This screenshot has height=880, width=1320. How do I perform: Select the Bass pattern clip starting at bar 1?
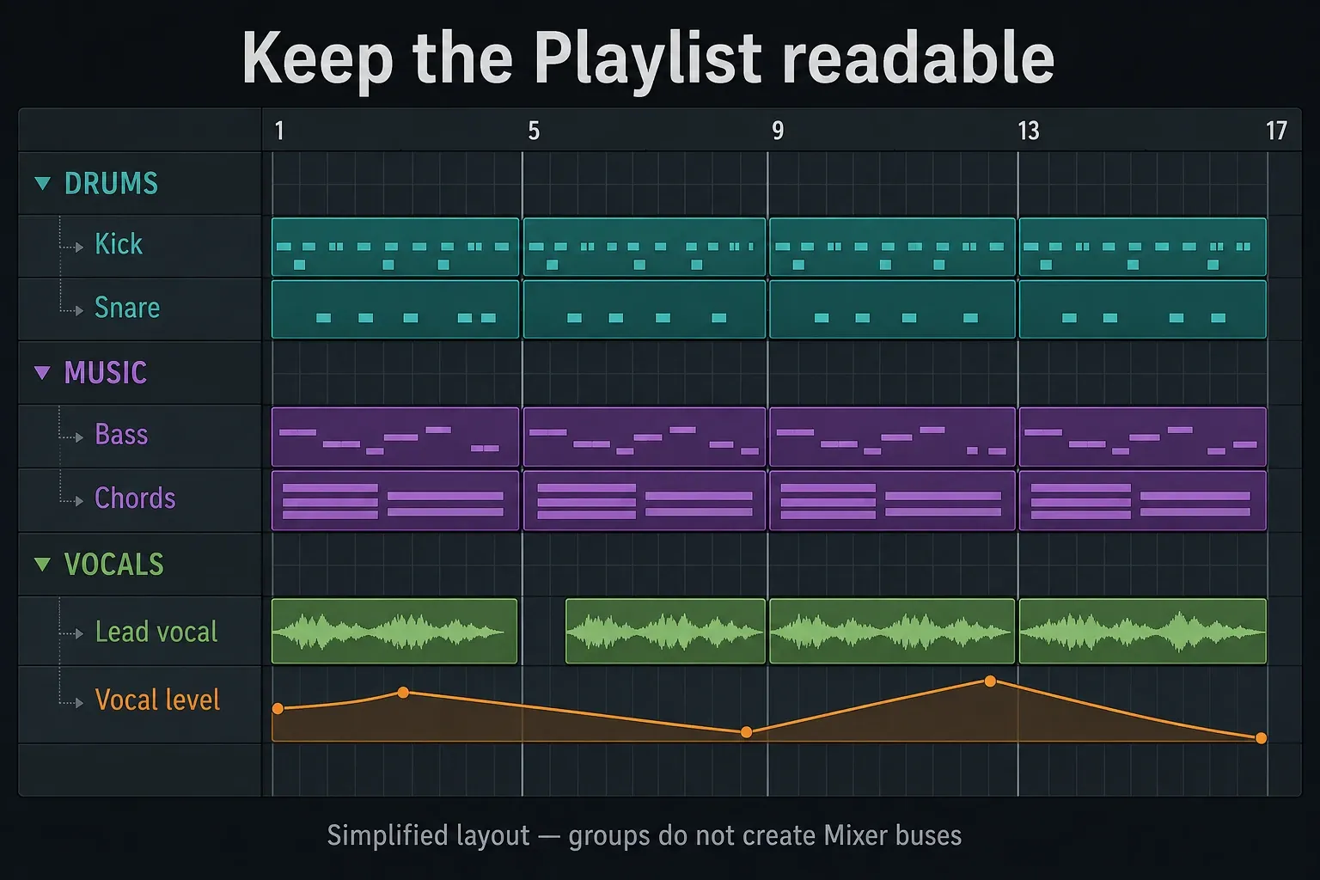tap(395, 437)
